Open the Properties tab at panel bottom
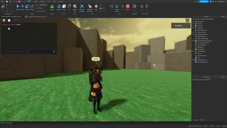 point(195,120)
